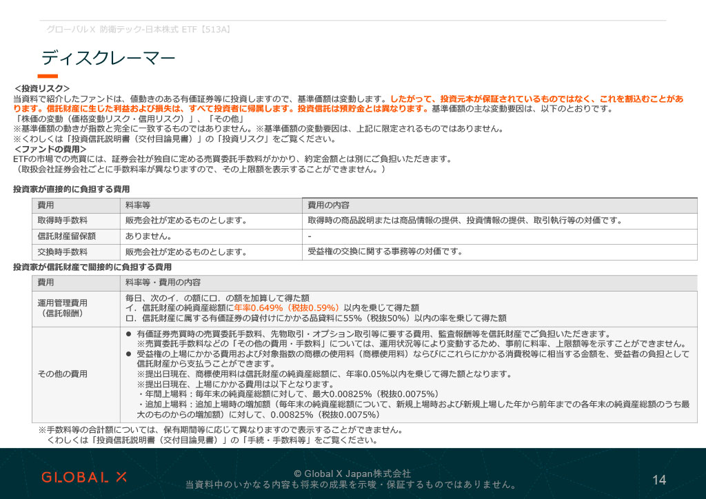Select the ＜投資リスク＞ section heading
This screenshot has height=499, width=706.
40,88
